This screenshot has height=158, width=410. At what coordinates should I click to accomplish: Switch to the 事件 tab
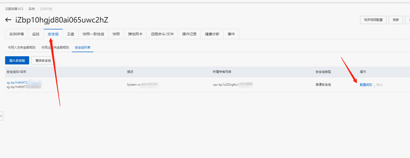tap(231, 34)
